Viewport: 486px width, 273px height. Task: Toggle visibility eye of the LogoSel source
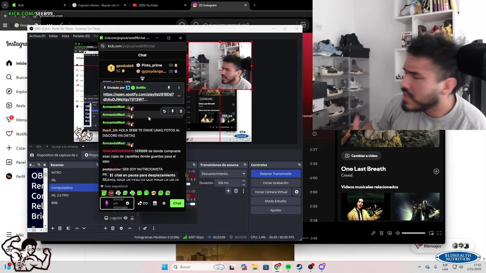coord(125,218)
